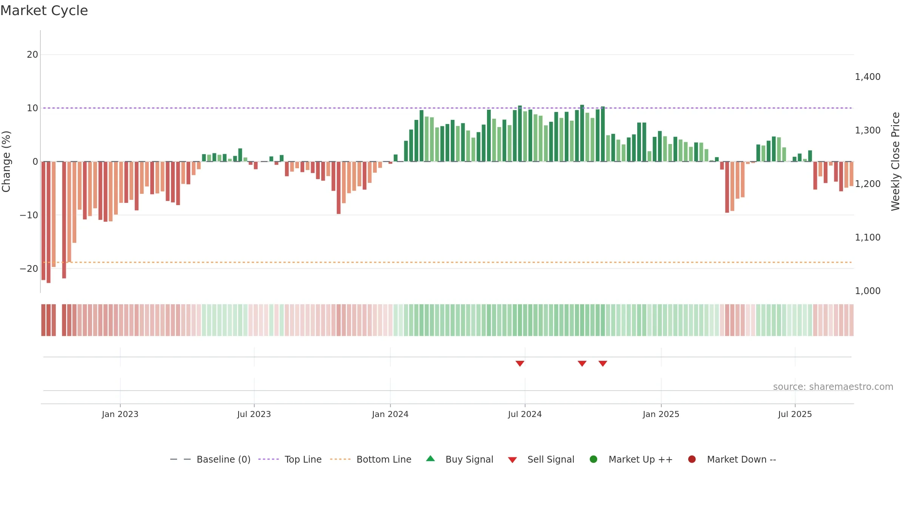The height and width of the screenshot is (509, 906).
Task: Toggle the Market Down -- legend entry
Action: (x=732, y=459)
